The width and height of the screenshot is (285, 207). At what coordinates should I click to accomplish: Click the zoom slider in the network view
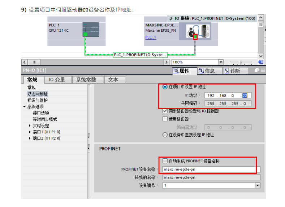(241, 62)
